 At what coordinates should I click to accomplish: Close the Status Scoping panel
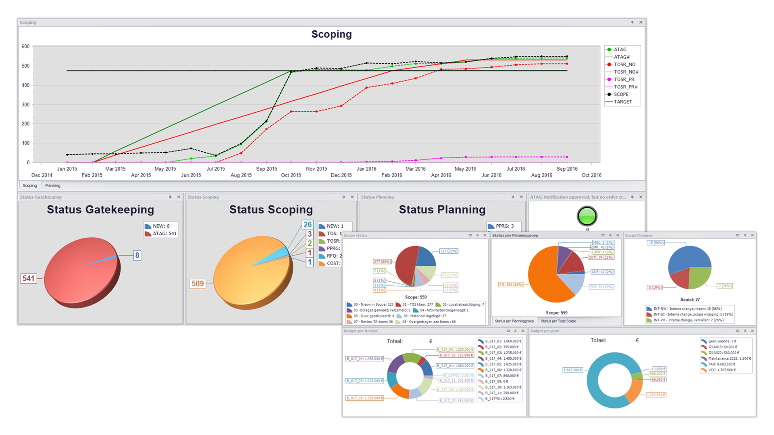[x=352, y=197]
